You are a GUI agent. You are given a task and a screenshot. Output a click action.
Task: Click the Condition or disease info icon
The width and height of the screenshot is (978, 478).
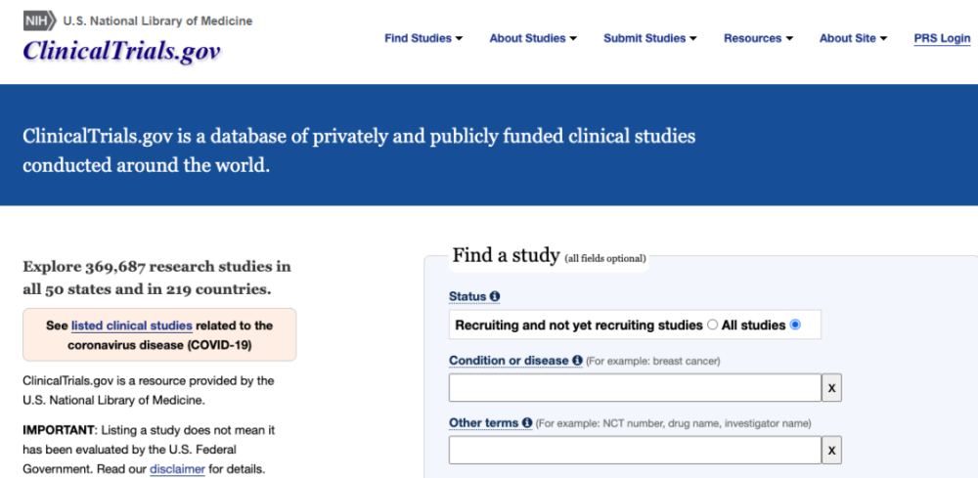pyautogui.click(x=577, y=361)
